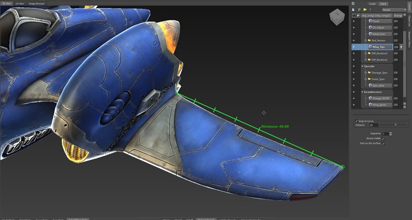Click the Distance value field showing 60

coord(374,125)
